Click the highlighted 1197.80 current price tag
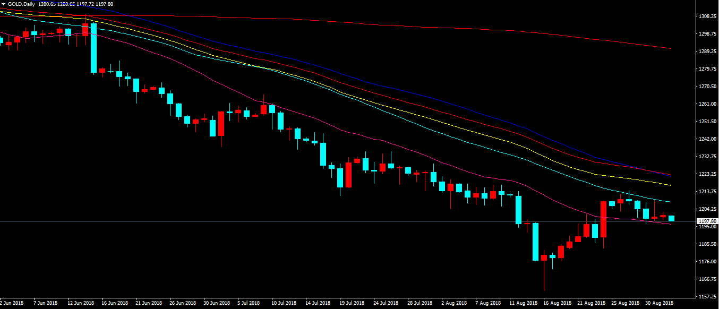This screenshot has height=309, width=719. tap(708, 221)
